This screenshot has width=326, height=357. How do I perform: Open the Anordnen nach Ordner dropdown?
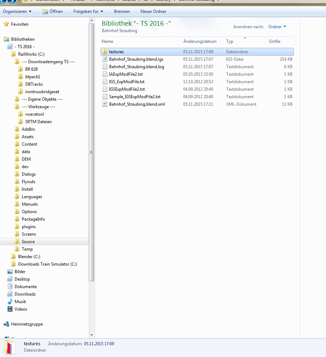277,27
